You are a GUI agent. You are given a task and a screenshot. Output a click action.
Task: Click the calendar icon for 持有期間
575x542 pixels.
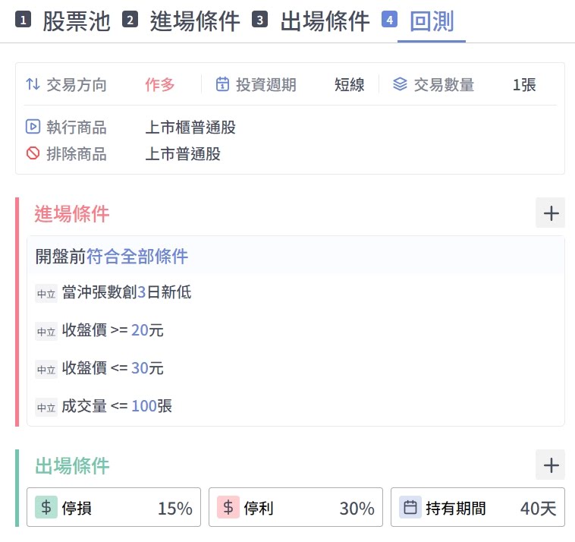coord(410,508)
